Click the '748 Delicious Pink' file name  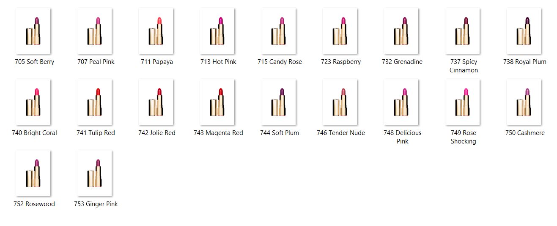tap(402, 137)
